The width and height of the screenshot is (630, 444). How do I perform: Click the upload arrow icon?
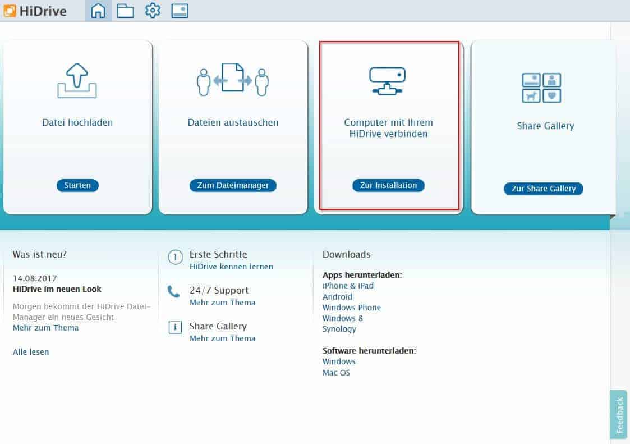point(77,80)
